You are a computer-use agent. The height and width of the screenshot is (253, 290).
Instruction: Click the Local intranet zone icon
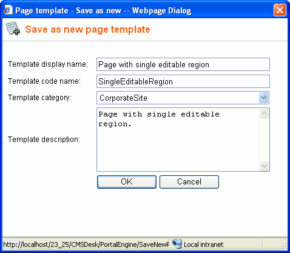(177, 245)
